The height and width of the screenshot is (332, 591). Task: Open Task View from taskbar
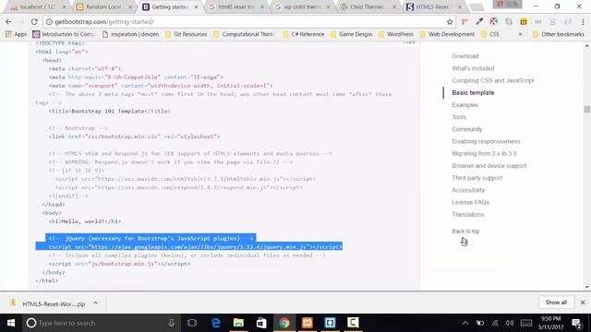(192, 323)
